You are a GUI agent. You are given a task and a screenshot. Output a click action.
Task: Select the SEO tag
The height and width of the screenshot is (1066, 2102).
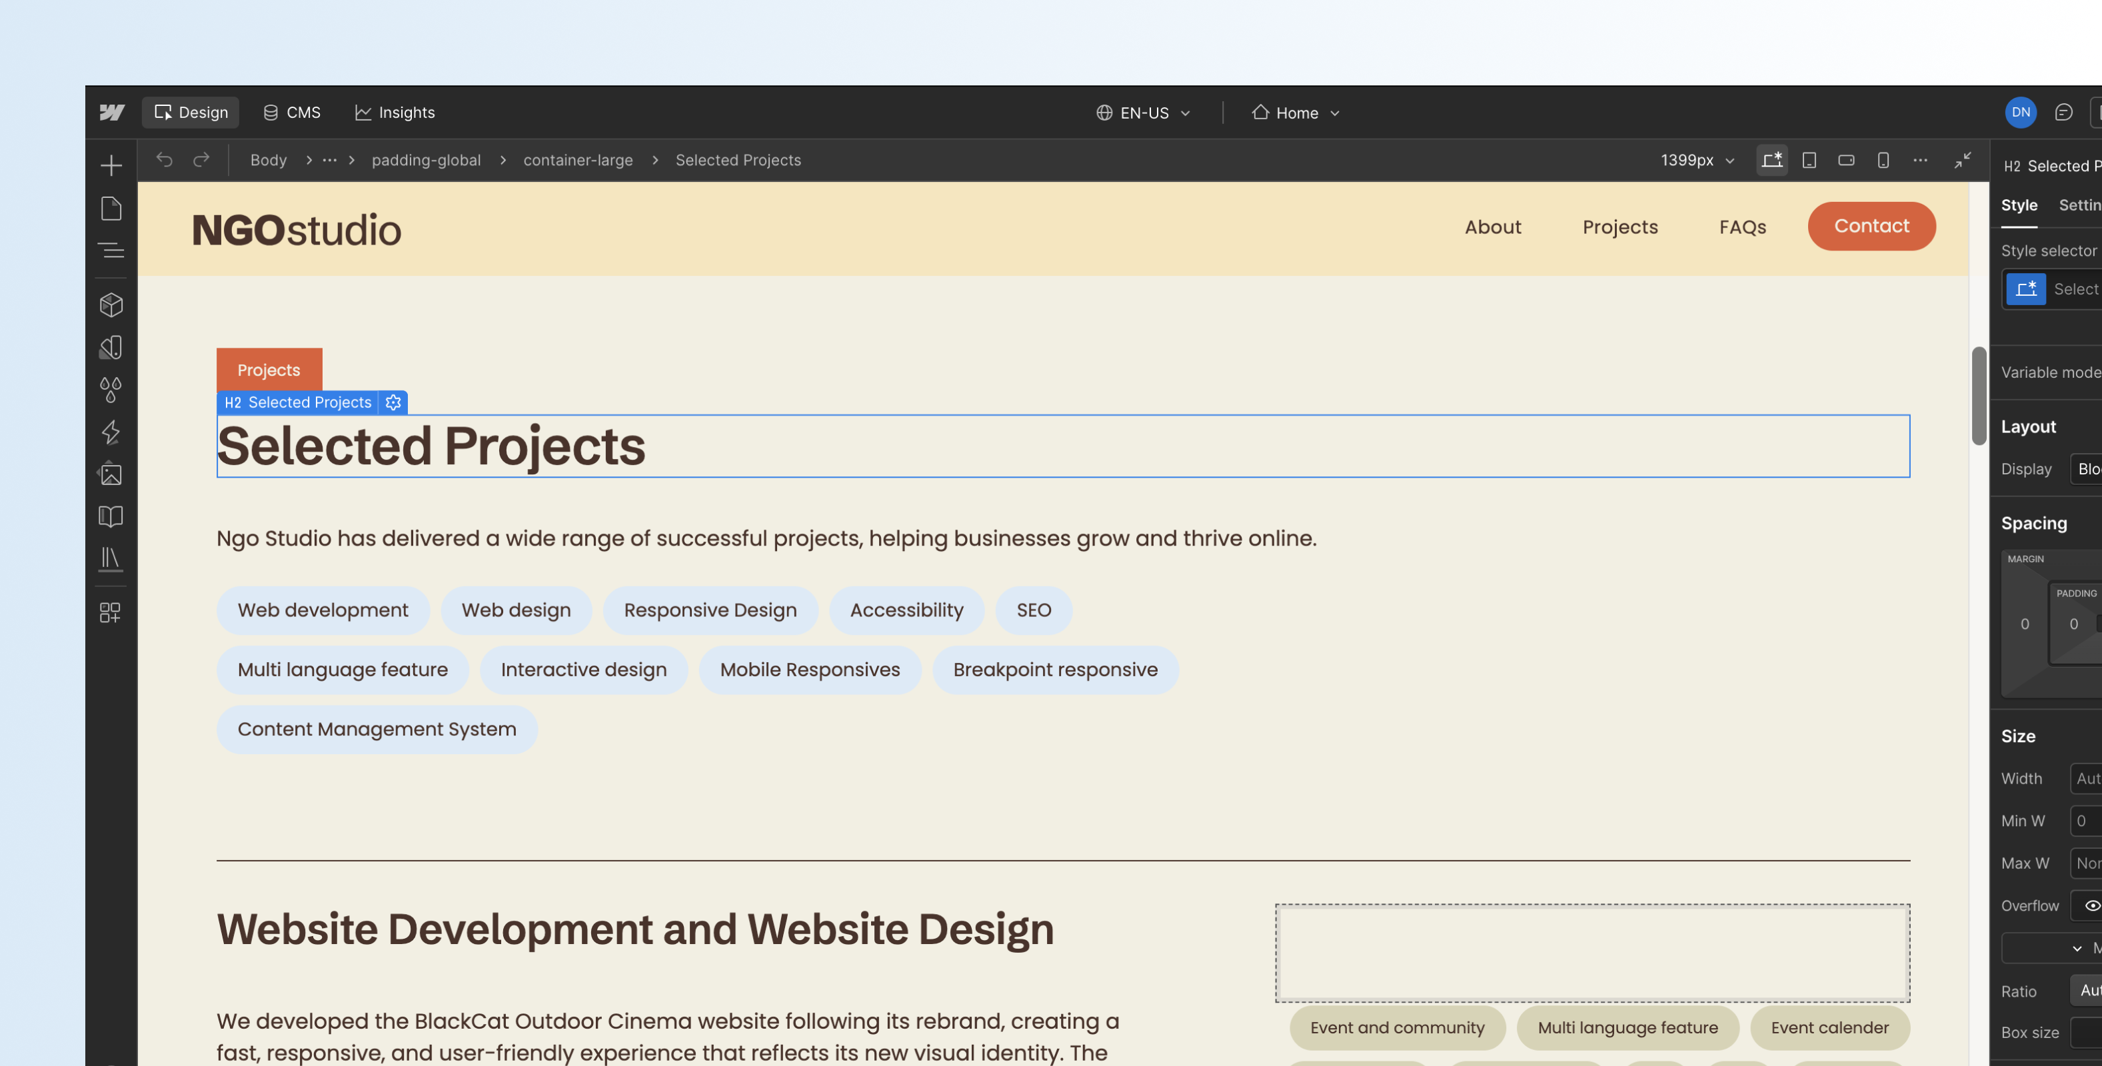click(x=1033, y=610)
